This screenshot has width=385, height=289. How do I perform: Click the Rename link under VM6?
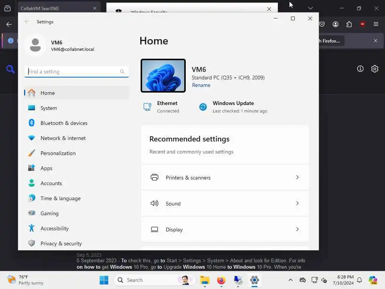[x=201, y=85]
